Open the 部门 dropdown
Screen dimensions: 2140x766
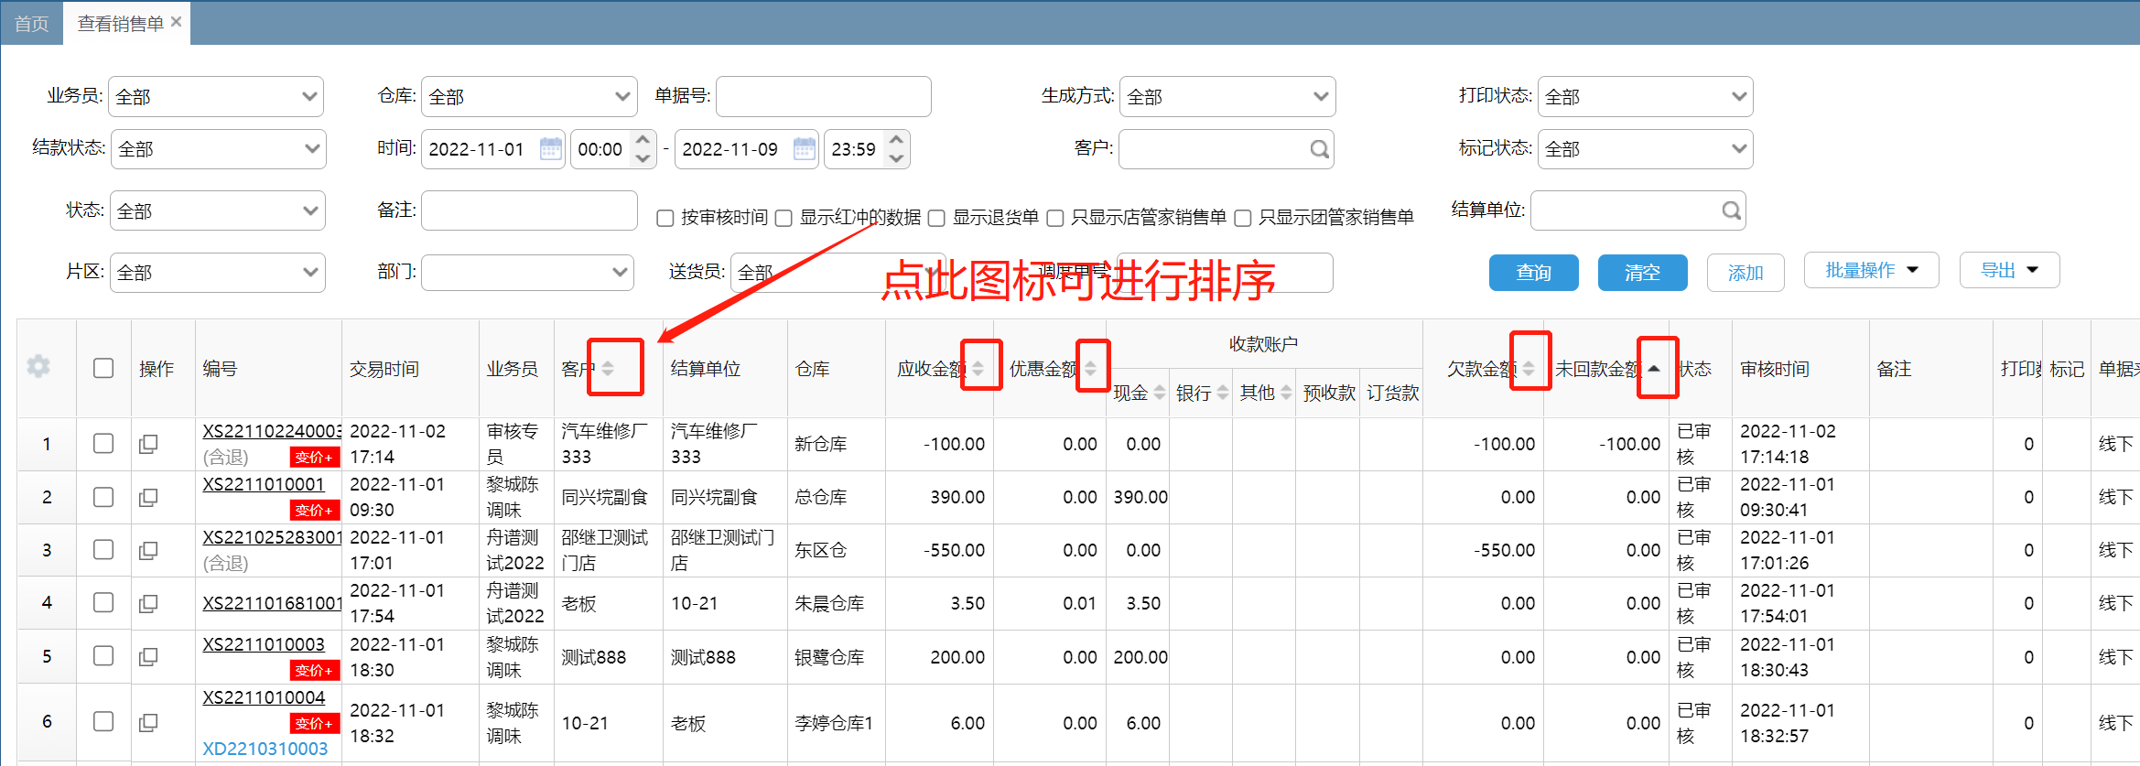tap(527, 272)
